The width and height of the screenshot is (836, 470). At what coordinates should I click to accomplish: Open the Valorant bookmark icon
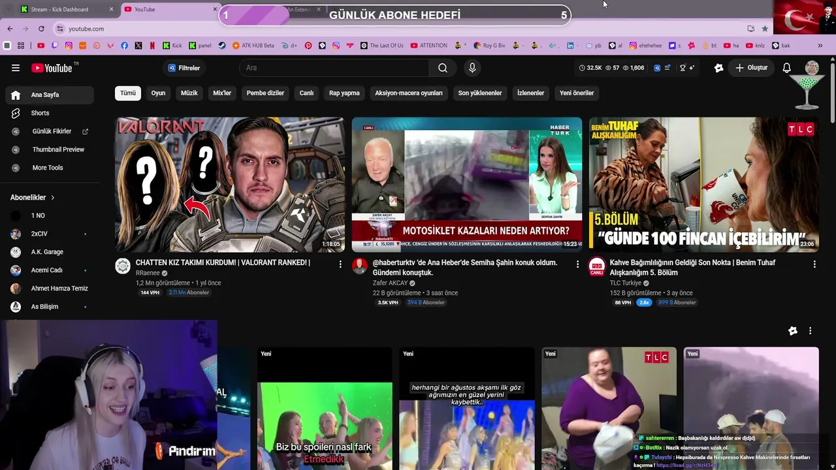tap(110, 46)
